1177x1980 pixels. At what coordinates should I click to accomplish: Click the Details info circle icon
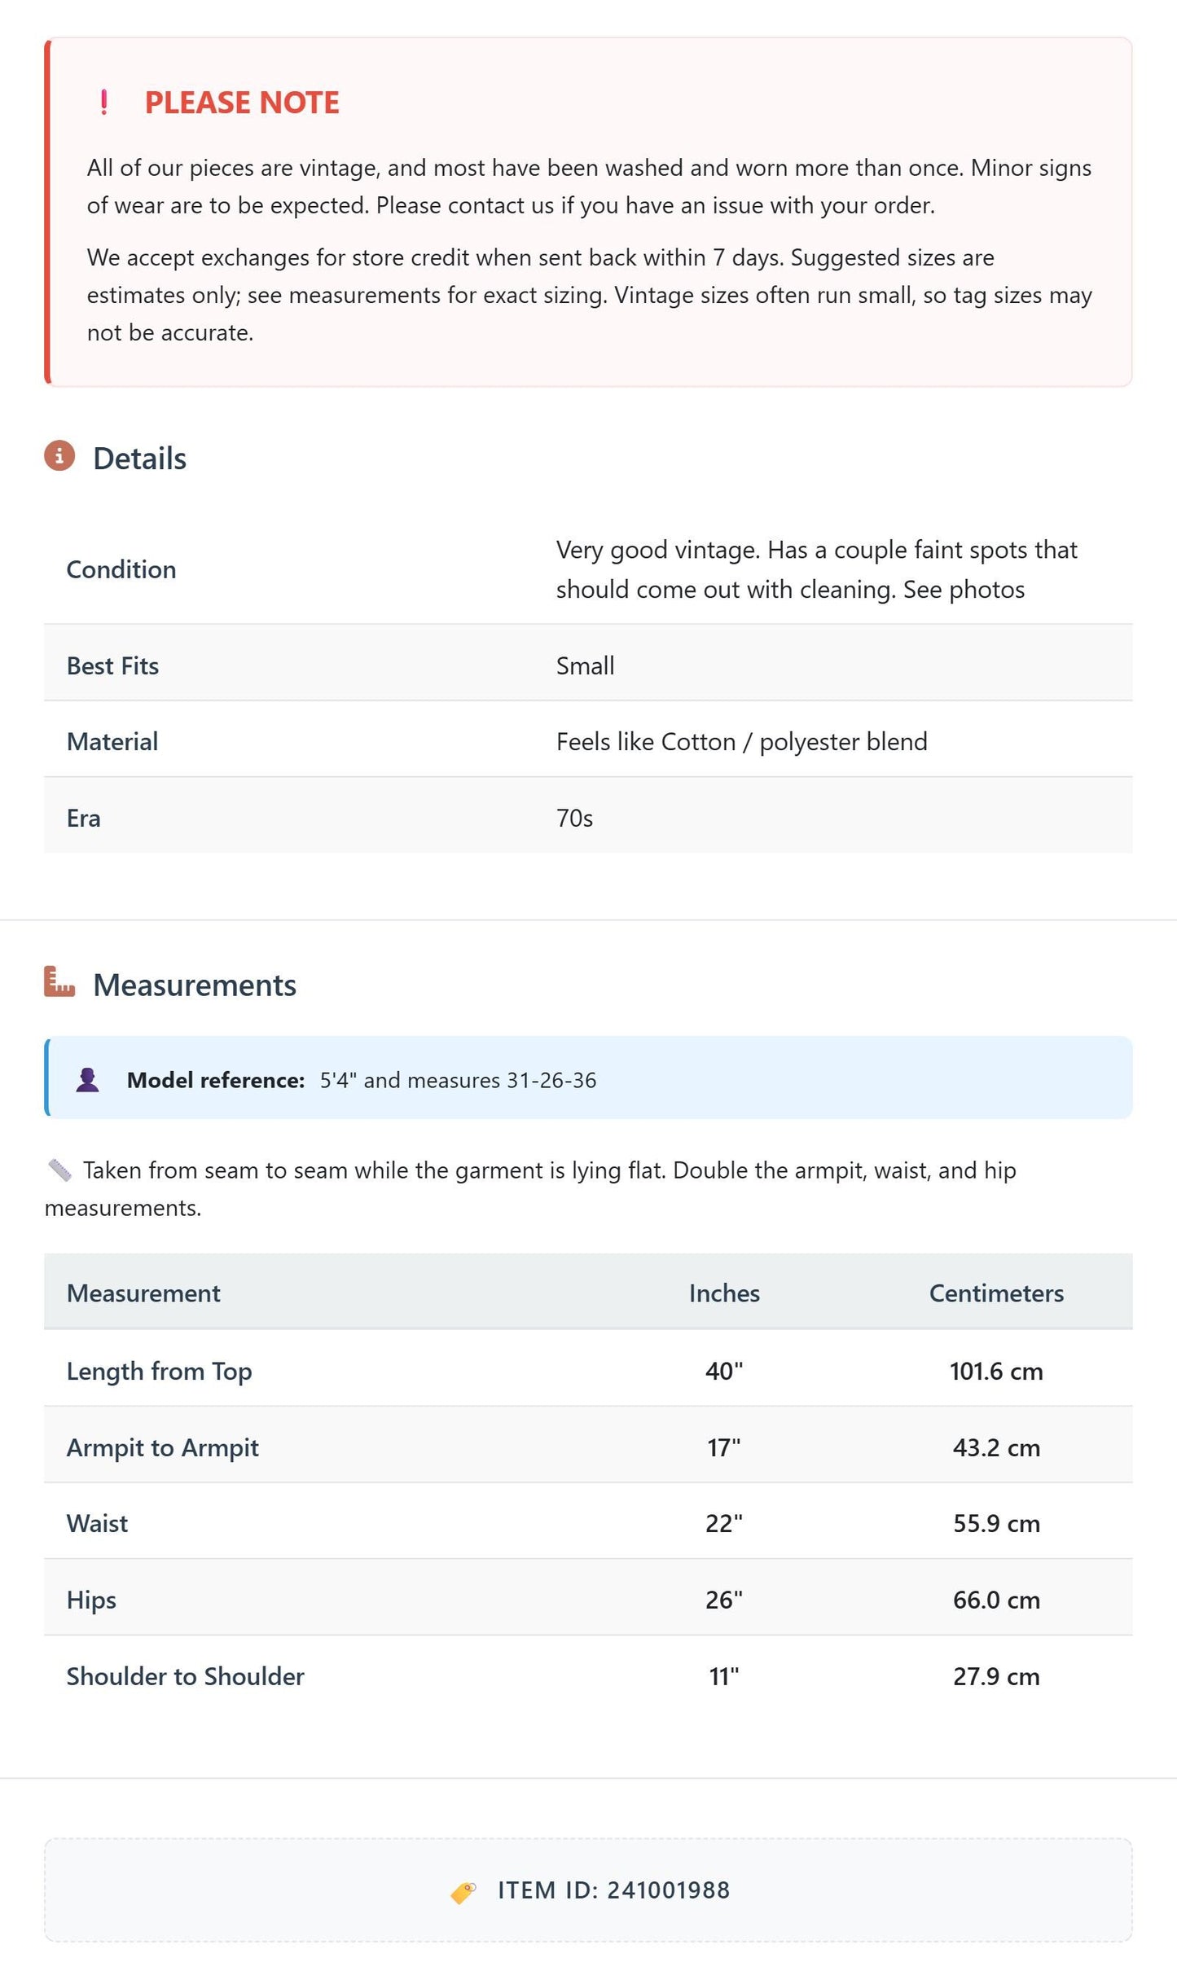(59, 456)
